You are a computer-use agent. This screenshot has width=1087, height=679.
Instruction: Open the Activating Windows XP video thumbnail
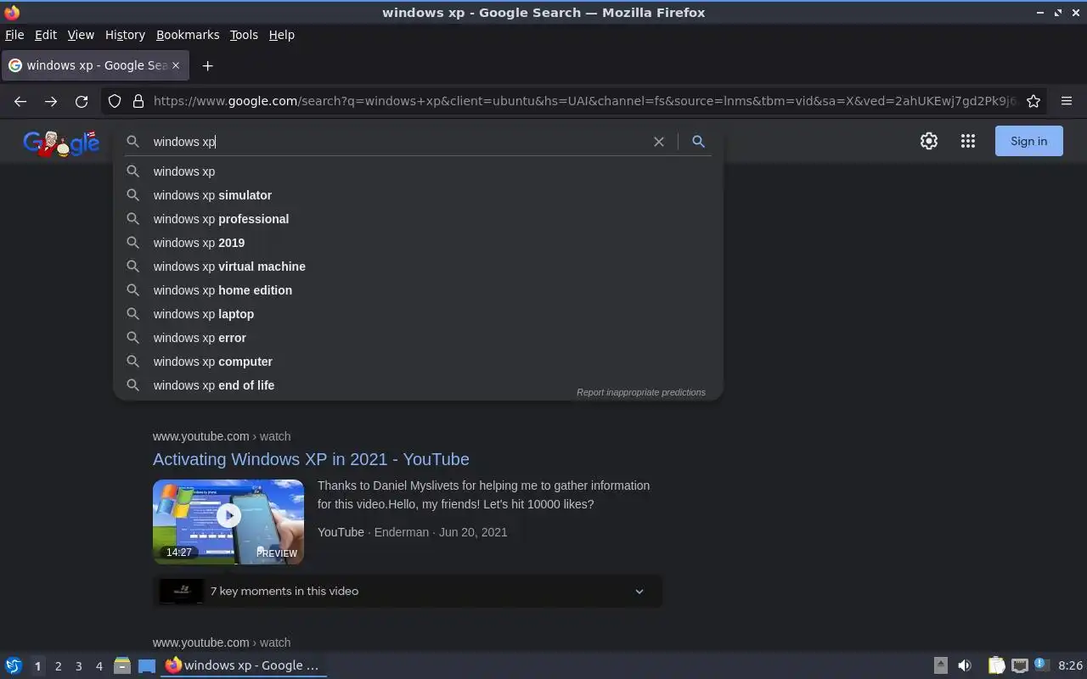(x=228, y=522)
